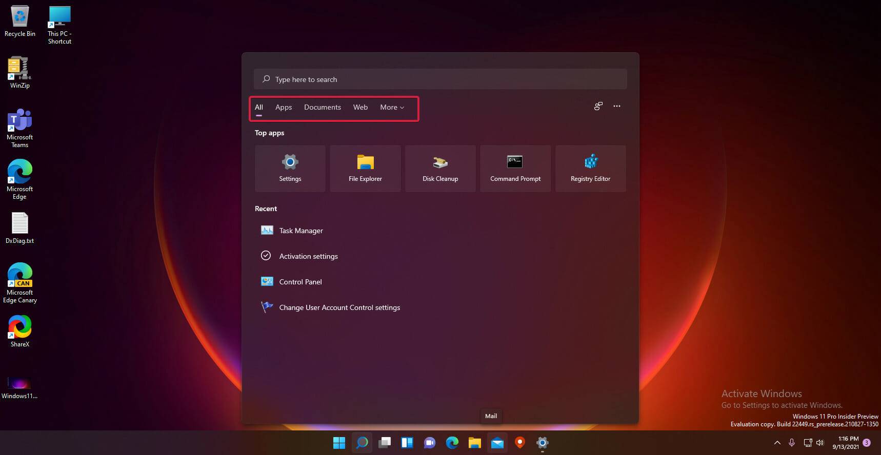Open Change User Account Control settings
This screenshot has width=881, height=455.
click(440, 307)
